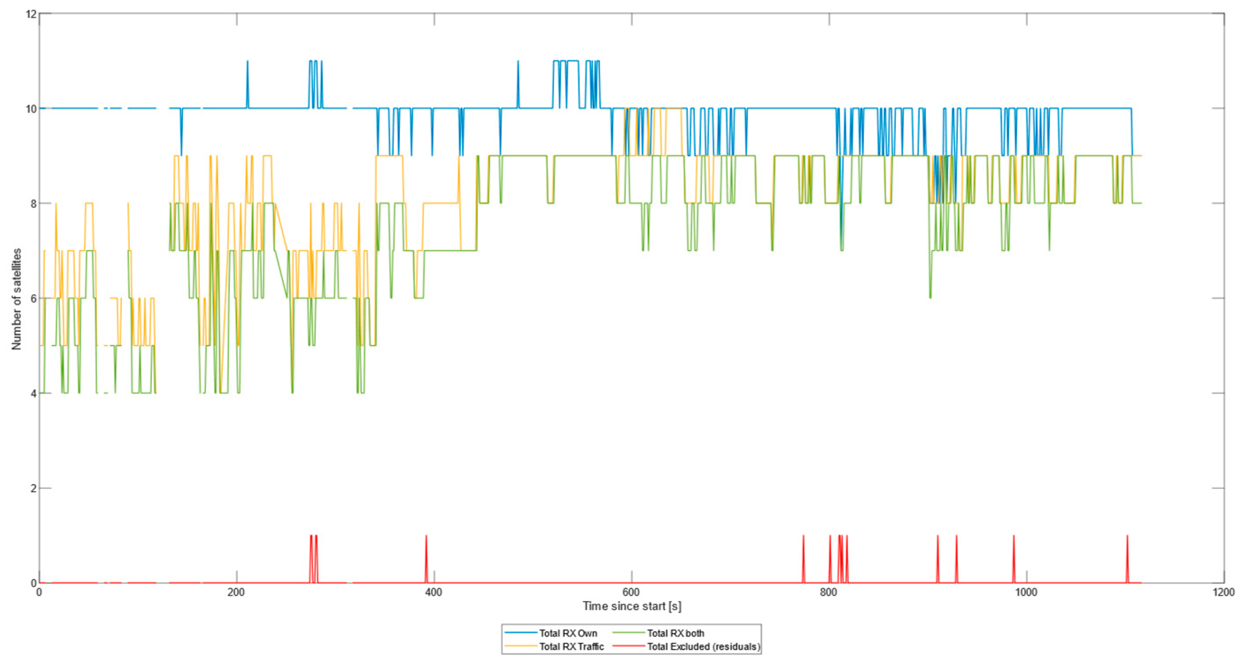Click the x-axis tick label 1200
The height and width of the screenshot is (668, 1240).
pos(1223,592)
